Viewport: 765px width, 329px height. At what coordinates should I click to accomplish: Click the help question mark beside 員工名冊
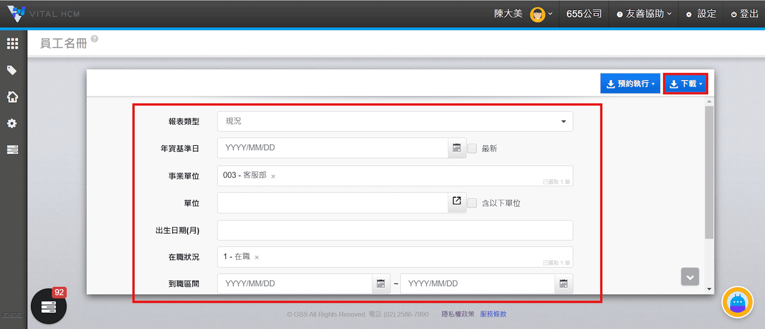point(95,39)
